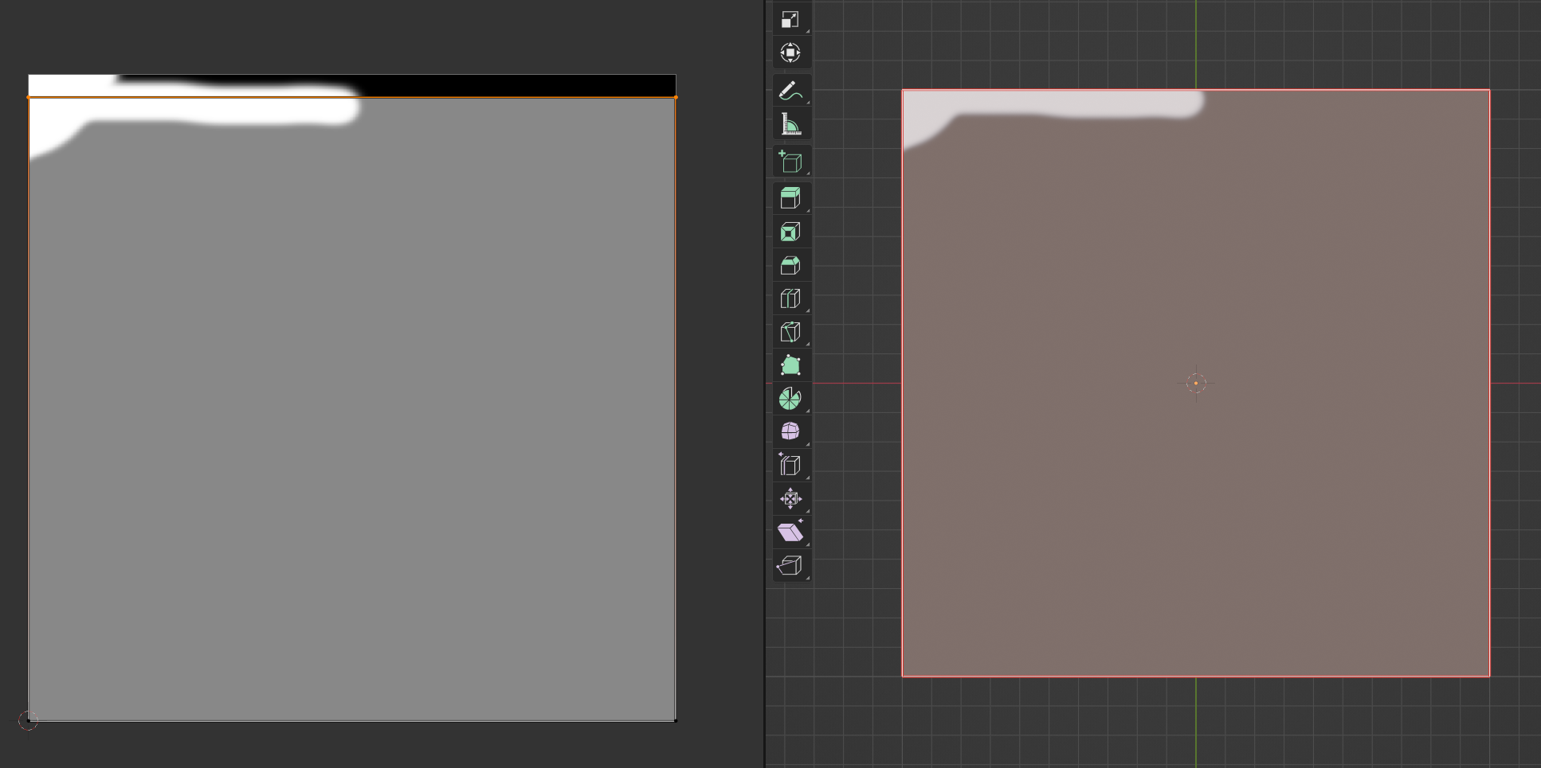1541x768 pixels.
Task: Click the Add Cube tool
Action: [790, 162]
